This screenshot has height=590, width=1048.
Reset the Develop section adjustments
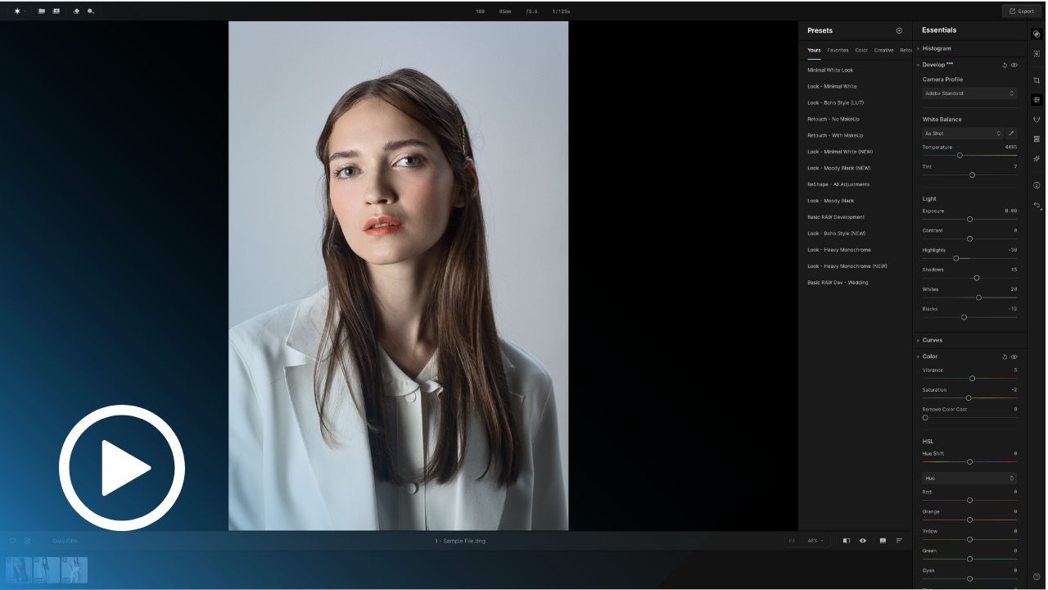point(1005,65)
